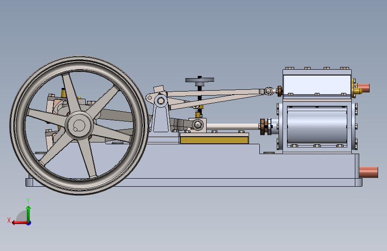Select the upper copper steam pipe

pos(363,88)
